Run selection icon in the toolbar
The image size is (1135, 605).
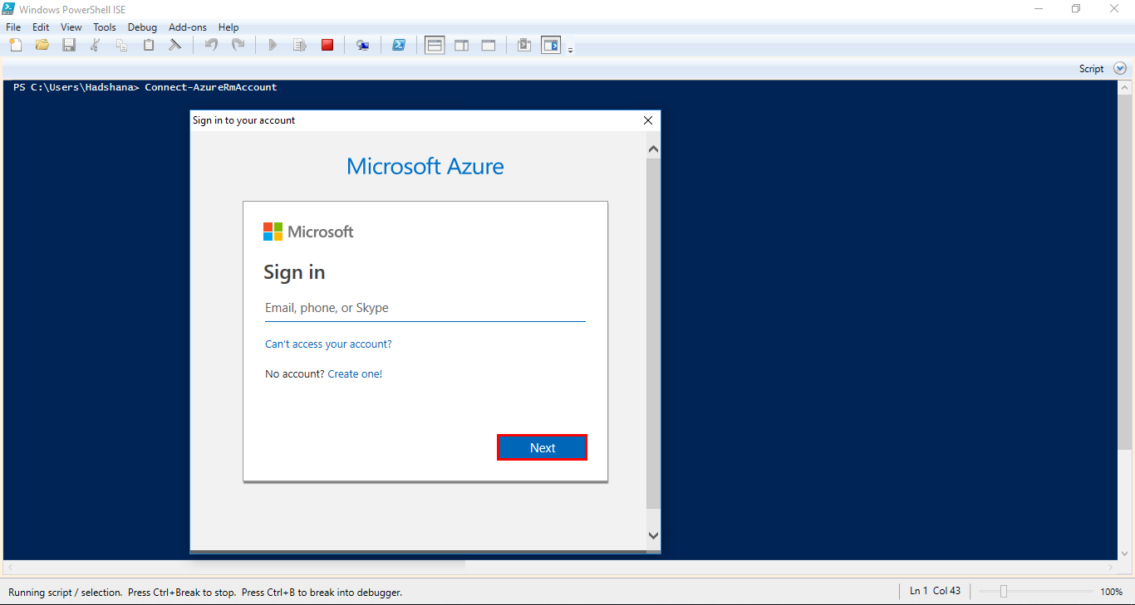(x=300, y=45)
